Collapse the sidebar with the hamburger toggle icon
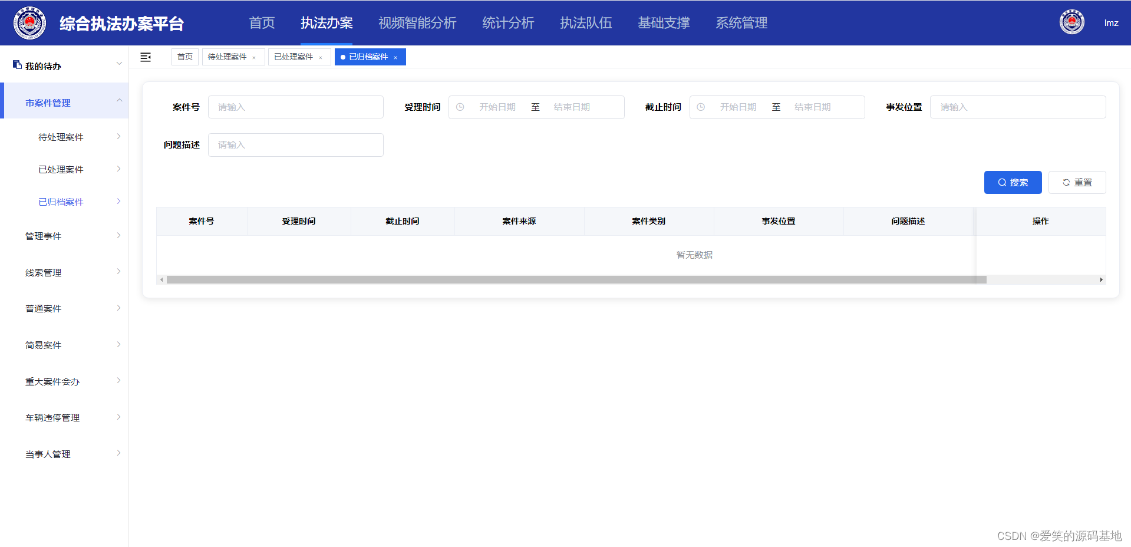This screenshot has height=547, width=1131. pos(146,57)
